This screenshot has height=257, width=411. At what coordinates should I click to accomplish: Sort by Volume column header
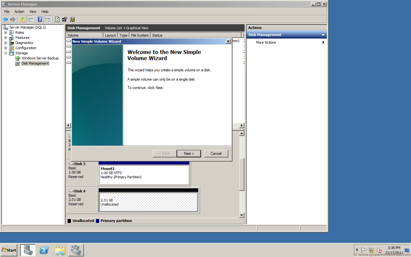85,35
